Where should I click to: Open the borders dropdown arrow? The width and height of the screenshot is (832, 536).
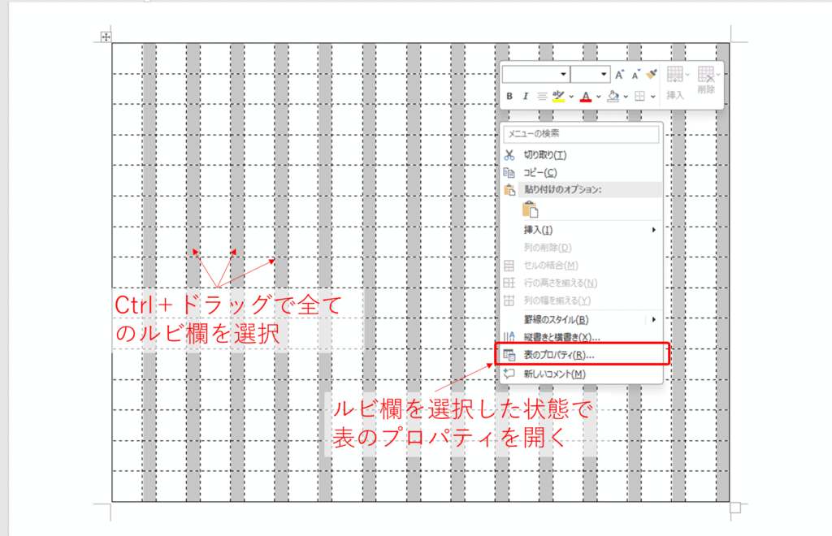tap(653, 97)
